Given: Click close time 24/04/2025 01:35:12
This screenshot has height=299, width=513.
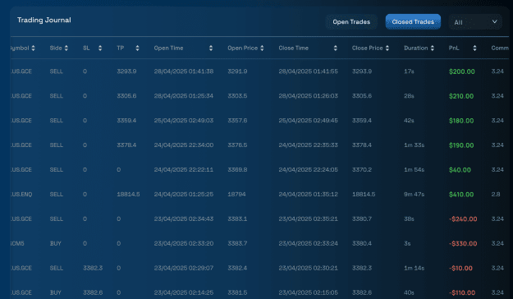Looking at the screenshot, I should [x=308, y=194].
